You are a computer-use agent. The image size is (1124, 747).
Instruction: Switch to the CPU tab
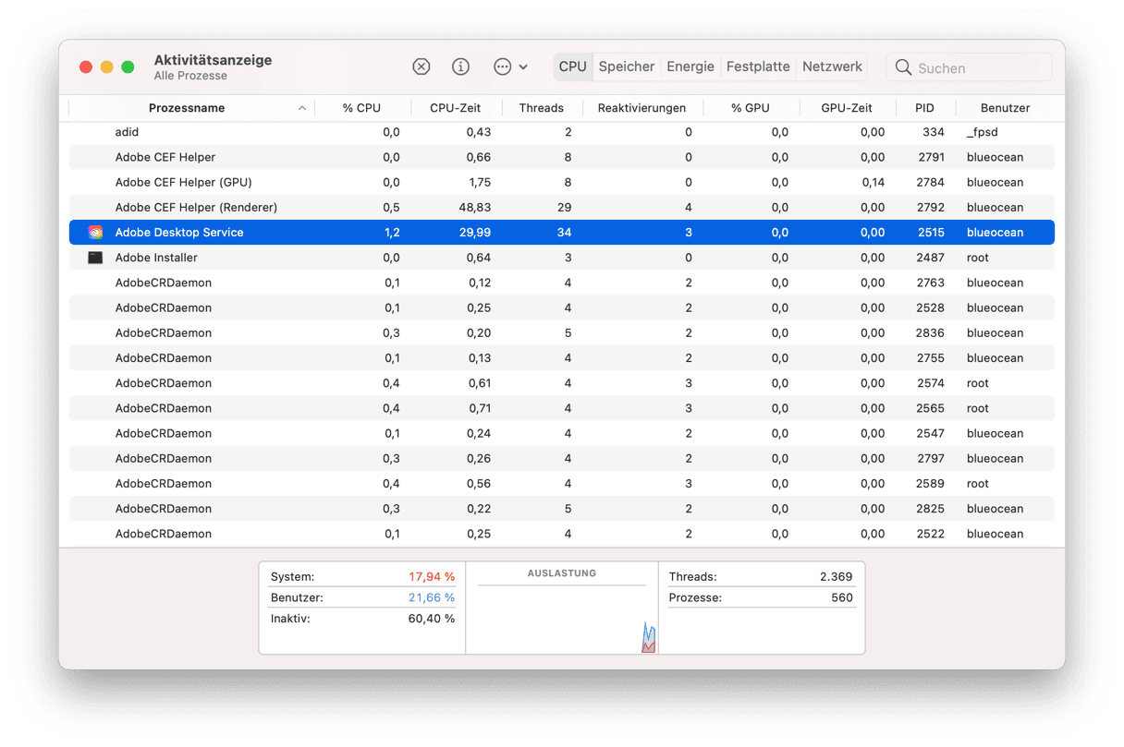click(573, 66)
